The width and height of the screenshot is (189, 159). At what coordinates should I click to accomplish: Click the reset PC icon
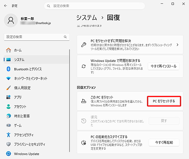coord(84,101)
